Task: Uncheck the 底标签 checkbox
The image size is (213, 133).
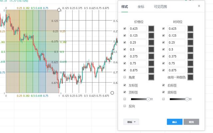Action: coord(163,92)
